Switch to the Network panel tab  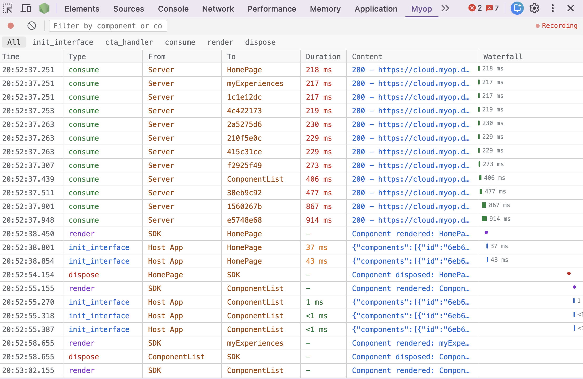click(218, 9)
